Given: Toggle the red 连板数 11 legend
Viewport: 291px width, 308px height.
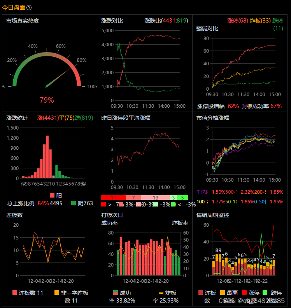Looking at the screenshot, I should click(28, 293).
